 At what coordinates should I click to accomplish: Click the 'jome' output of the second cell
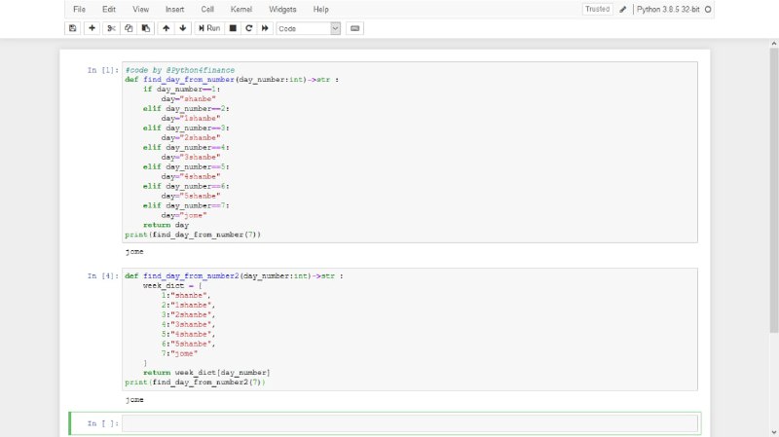[x=134, y=400]
